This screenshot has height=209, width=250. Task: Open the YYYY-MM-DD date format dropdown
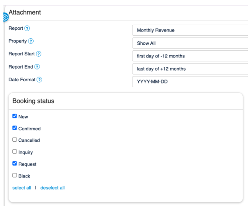click(x=190, y=82)
